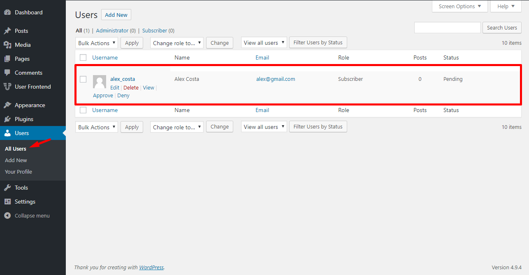Click the Posts pushpin icon

7,31
